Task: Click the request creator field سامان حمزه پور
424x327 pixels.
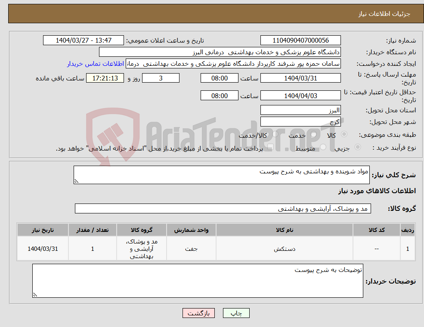Action: pyautogui.click(x=233, y=64)
